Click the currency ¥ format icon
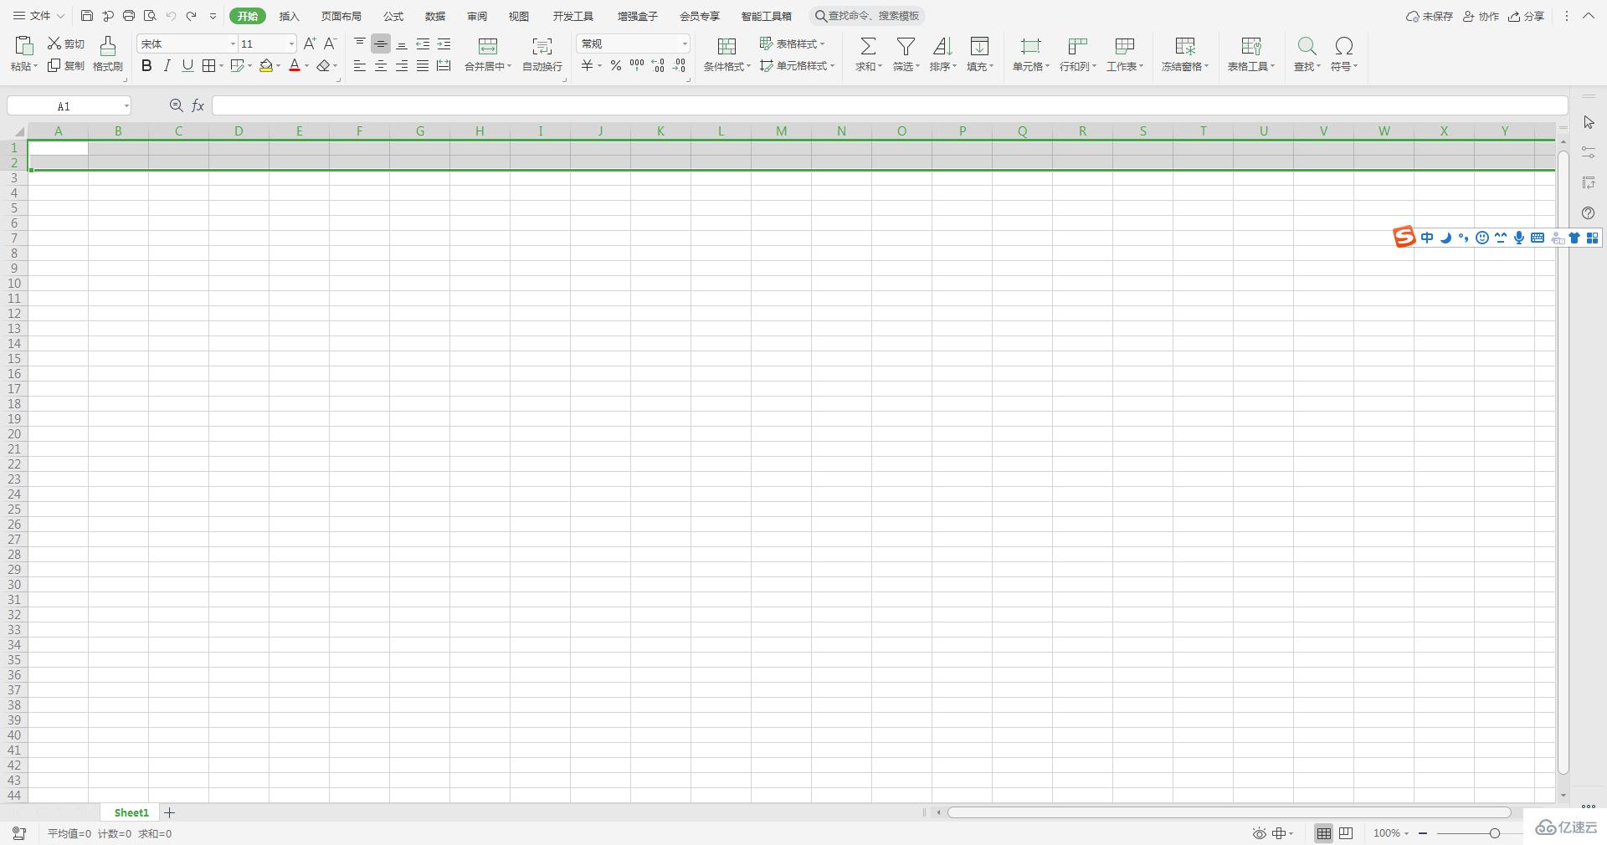The height and width of the screenshot is (845, 1607). pyautogui.click(x=588, y=65)
